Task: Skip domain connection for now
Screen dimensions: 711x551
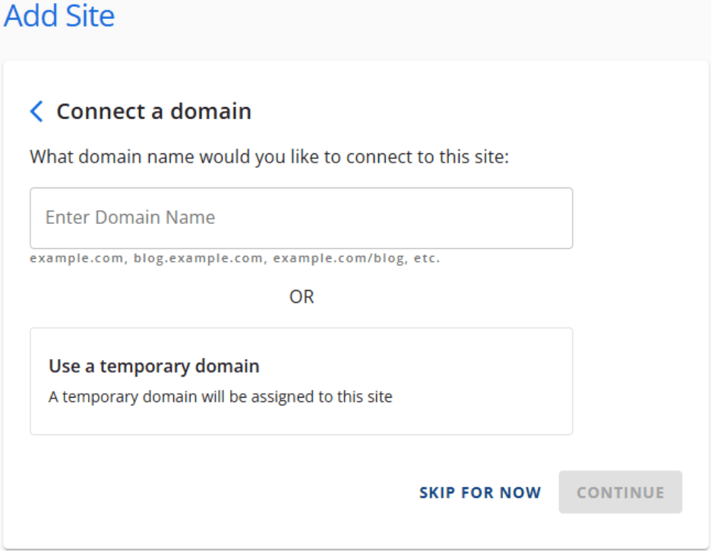Action: click(x=480, y=492)
